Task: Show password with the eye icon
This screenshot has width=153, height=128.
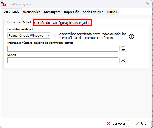Action: click(x=123, y=61)
